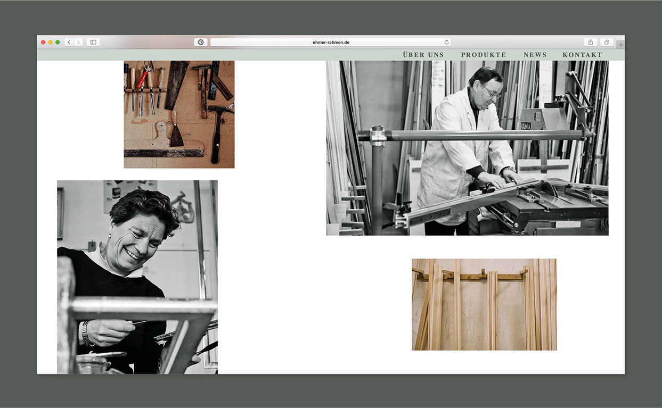Click the Pinterest extension icon
The height and width of the screenshot is (408, 662).
click(201, 42)
